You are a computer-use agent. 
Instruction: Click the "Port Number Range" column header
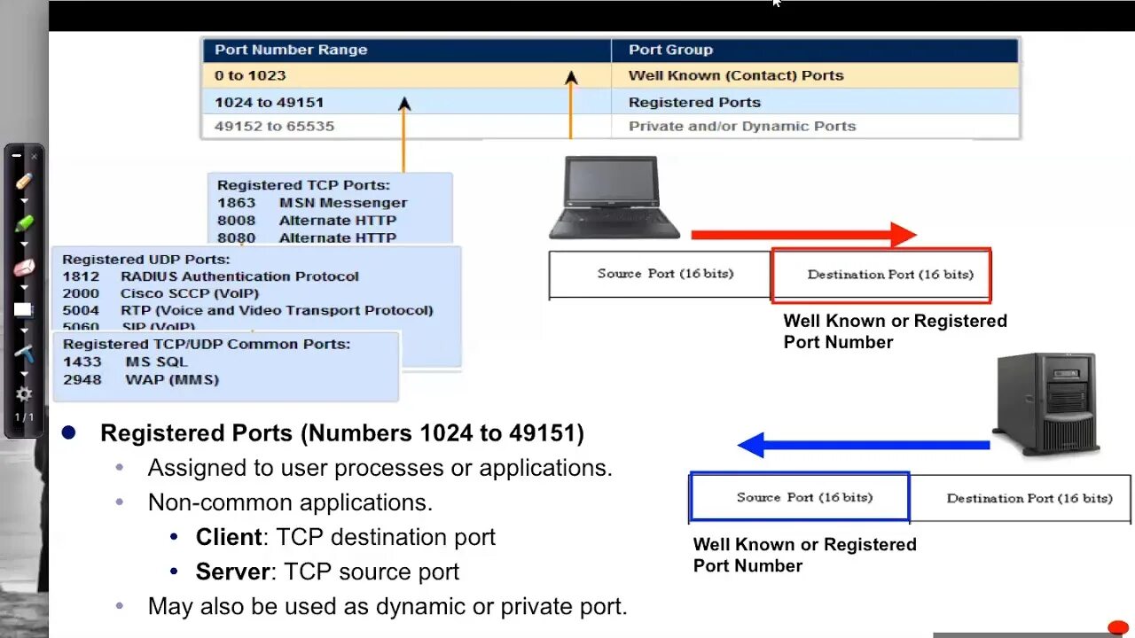pos(406,50)
